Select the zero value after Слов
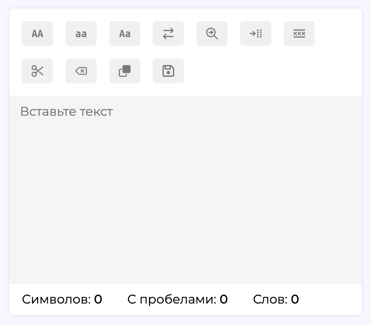 (295, 299)
